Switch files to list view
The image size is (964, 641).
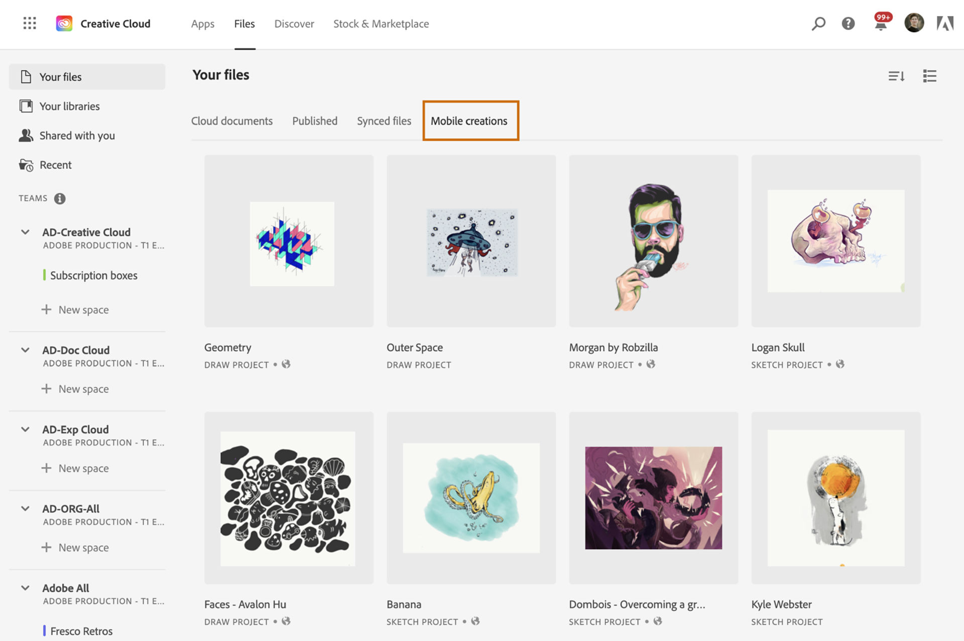point(929,76)
